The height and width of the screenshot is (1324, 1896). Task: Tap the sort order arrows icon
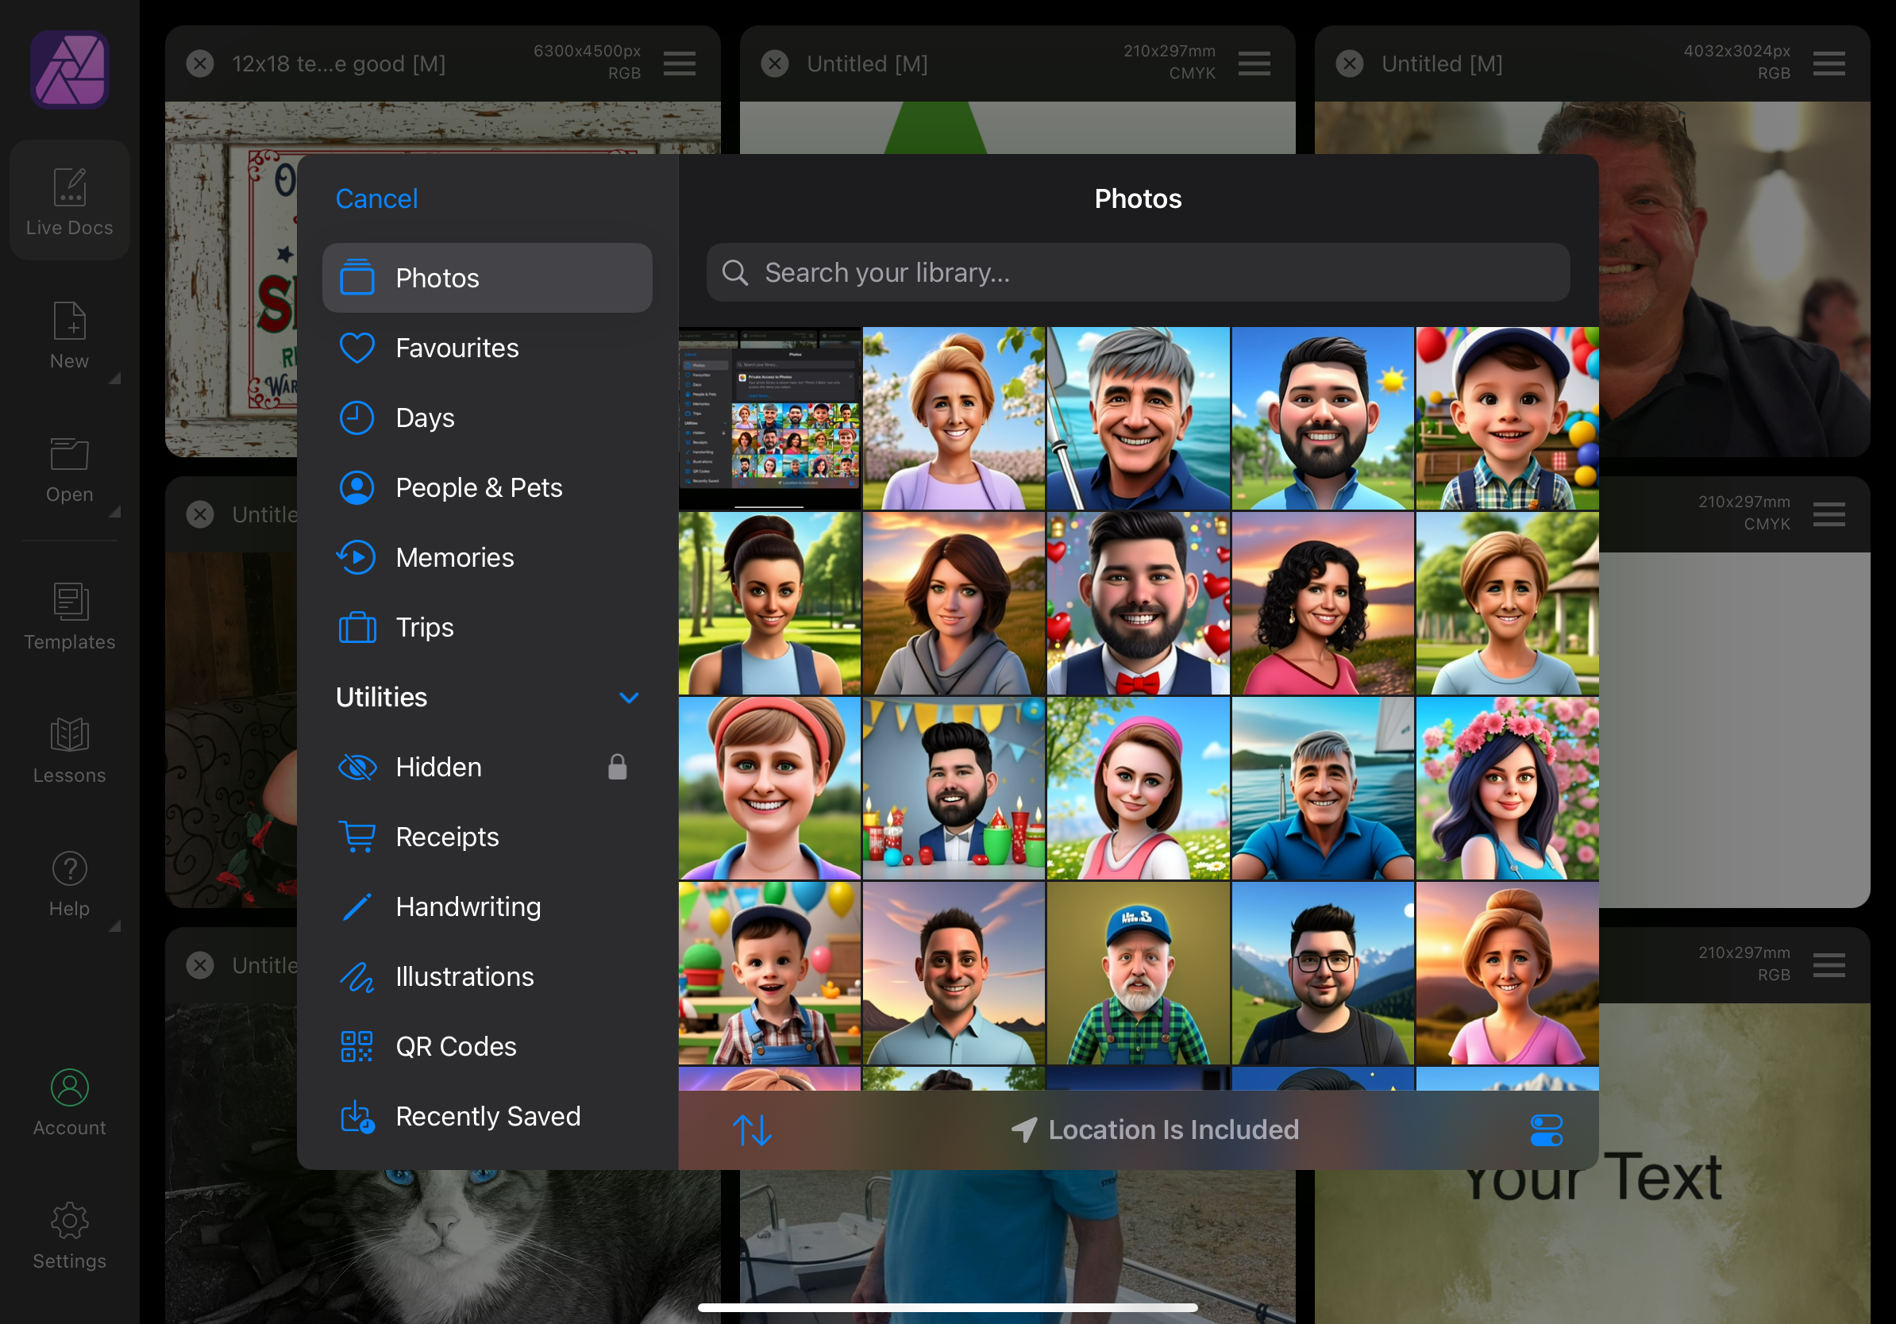[753, 1130]
